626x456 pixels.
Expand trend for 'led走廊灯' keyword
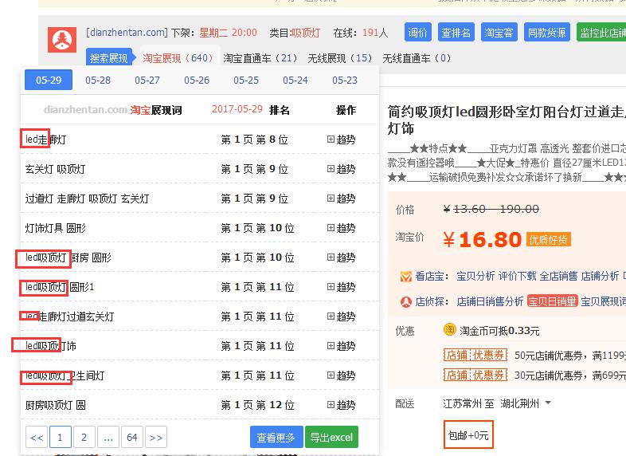341,140
